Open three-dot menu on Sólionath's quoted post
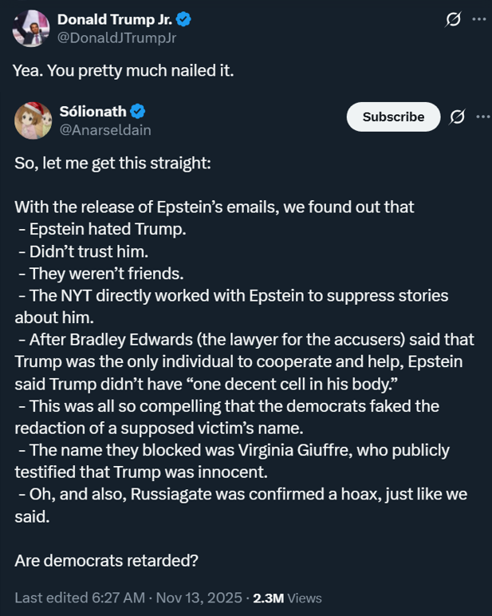 482,116
